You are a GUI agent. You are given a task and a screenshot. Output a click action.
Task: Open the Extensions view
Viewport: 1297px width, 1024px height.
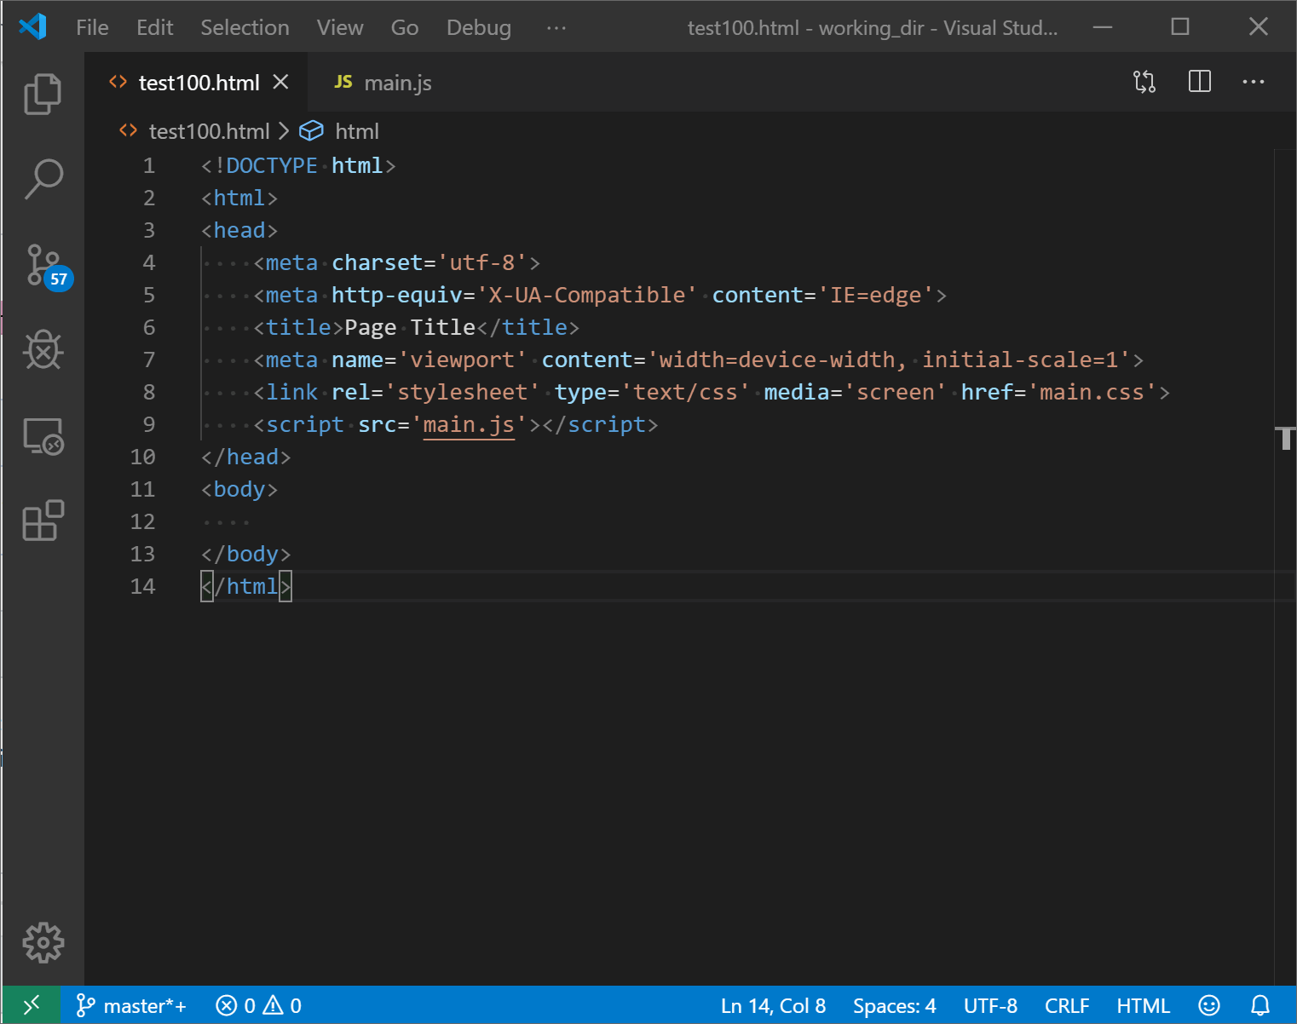click(43, 521)
